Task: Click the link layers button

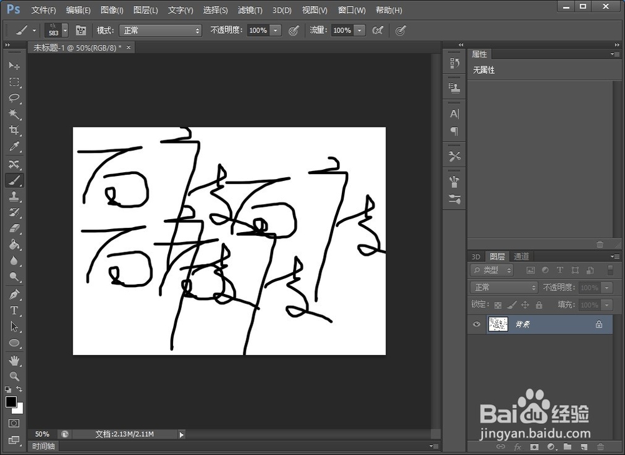Action: coord(501,447)
